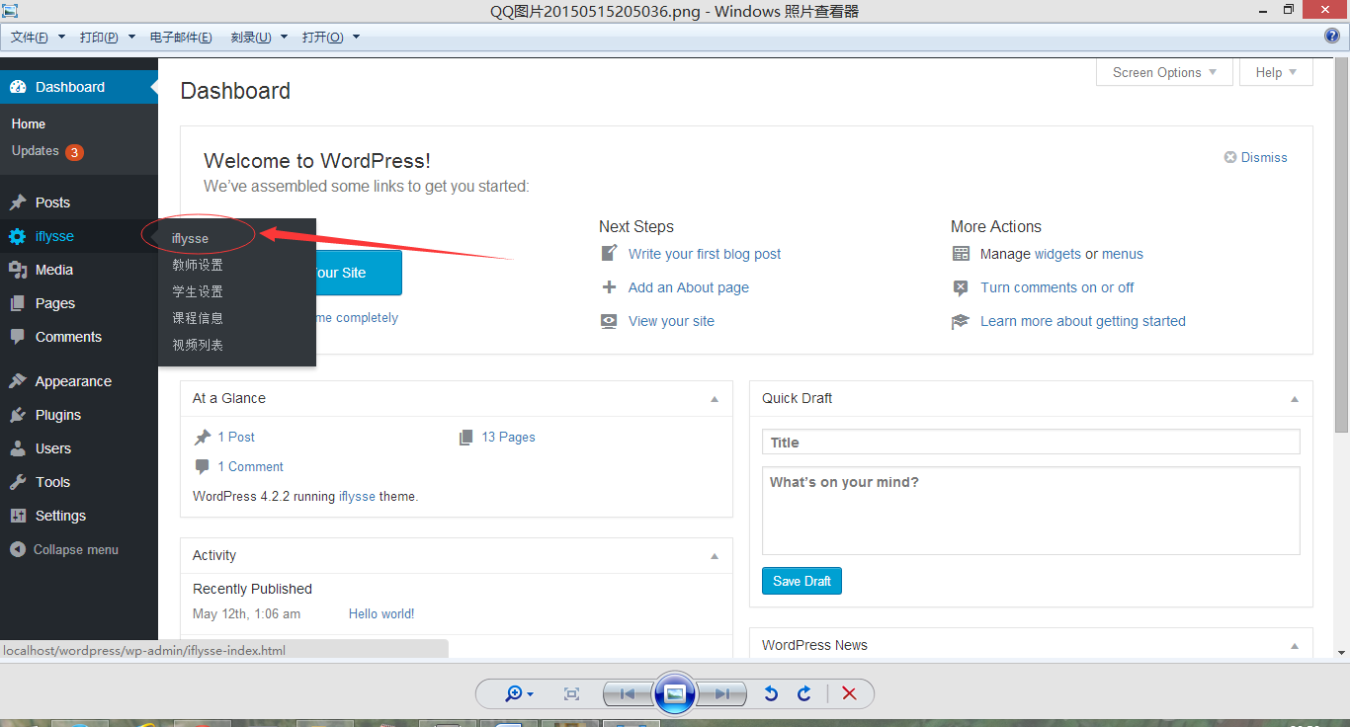Collapse the At a Glance panel
The height and width of the screenshot is (727, 1350).
click(715, 399)
